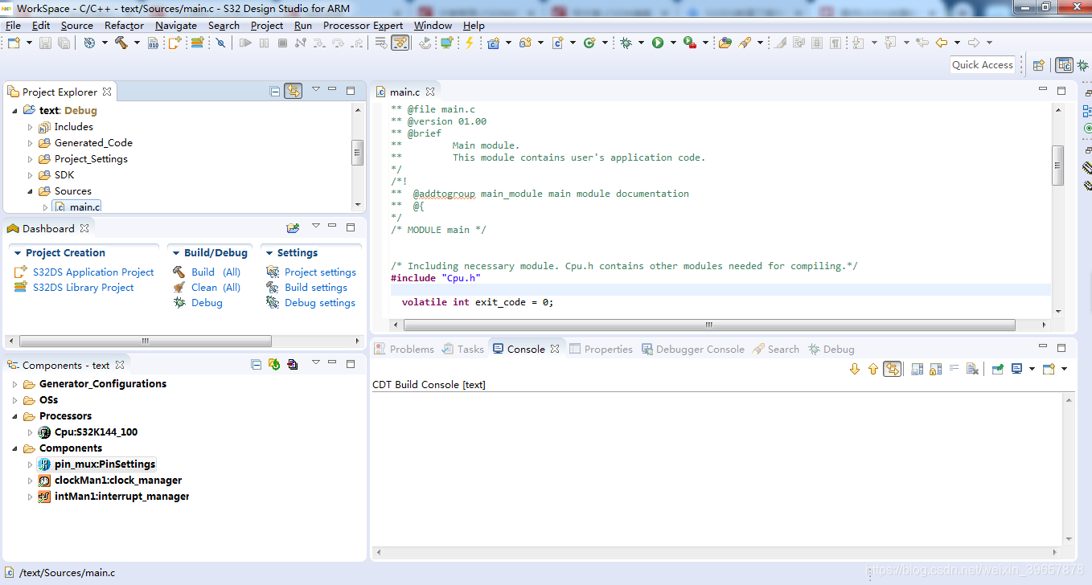
Task: Click the New wizard icon in toolbar
Action: click(x=13, y=43)
